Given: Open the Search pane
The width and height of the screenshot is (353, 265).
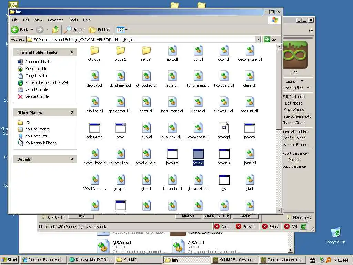Looking at the screenshot, I should pyautogui.click(x=74, y=30).
